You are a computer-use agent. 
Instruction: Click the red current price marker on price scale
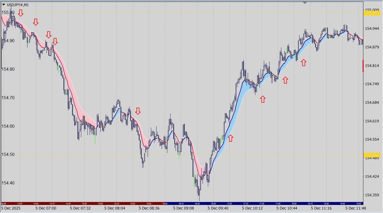coord(363,66)
